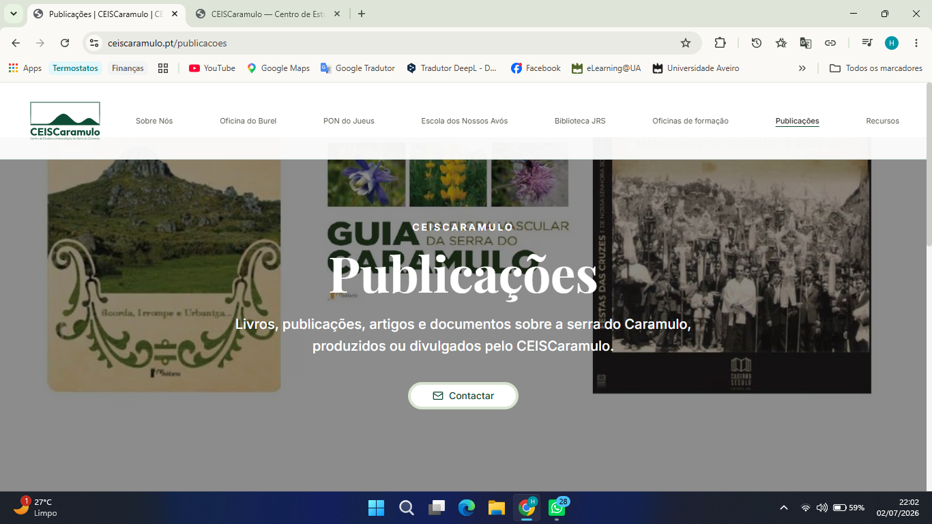The height and width of the screenshot is (524, 932).
Task: Open a new tab with plus button
Action: tap(362, 14)
